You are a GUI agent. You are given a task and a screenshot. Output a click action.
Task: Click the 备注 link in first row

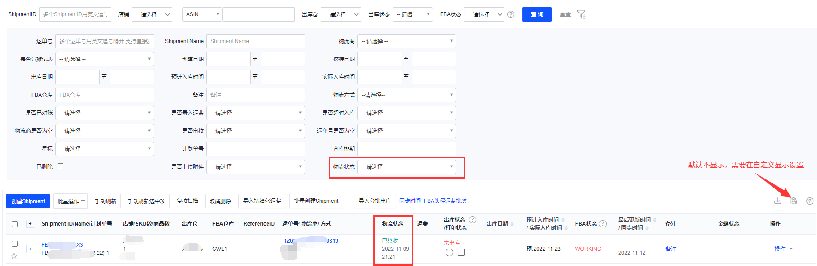click(x=671, y=249)
